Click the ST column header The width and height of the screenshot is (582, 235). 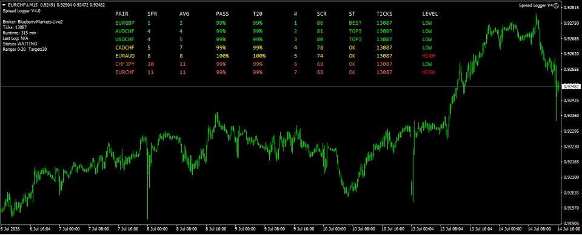click(x=352, y=14)
